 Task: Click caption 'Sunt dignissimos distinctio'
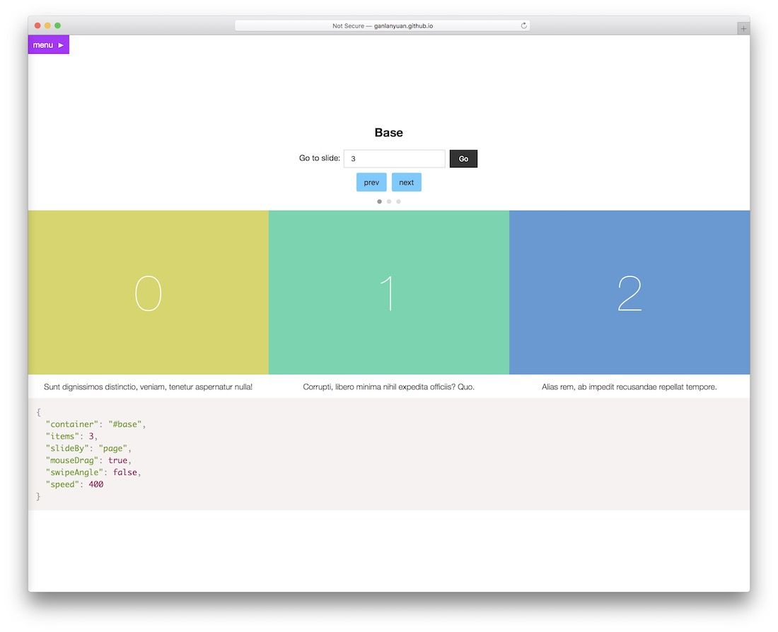[x=149, y=387]
